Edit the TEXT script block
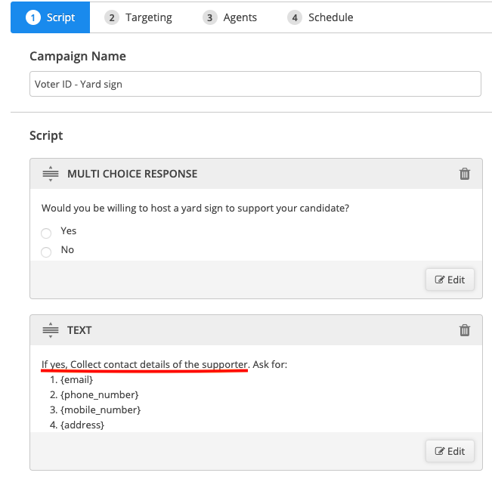492x479 pixels. (450, 451)
